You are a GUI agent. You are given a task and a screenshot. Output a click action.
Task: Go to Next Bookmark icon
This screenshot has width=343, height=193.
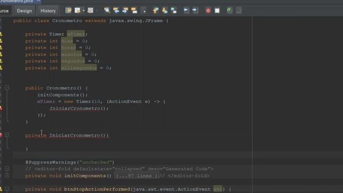click(x=165, y=10)
